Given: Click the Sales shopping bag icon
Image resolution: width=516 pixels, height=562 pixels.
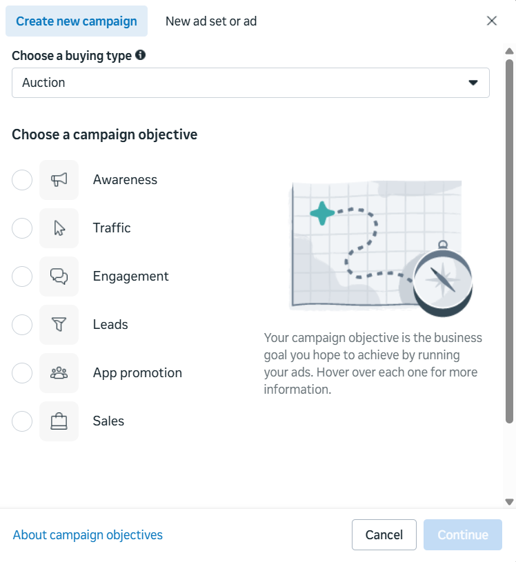Looking at the screenshot, I should 59,421.
